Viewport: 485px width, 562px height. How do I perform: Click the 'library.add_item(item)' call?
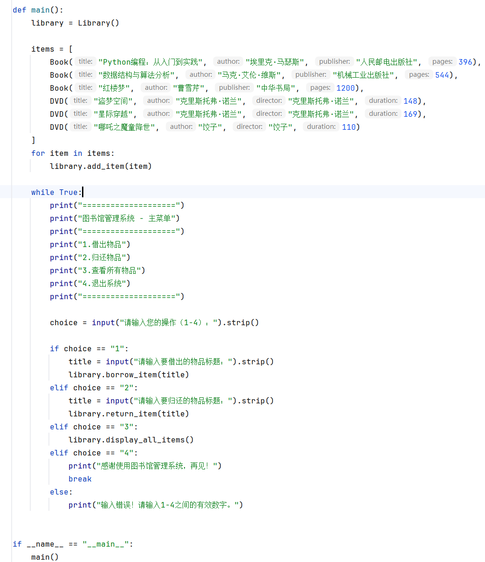coord(101,166)
